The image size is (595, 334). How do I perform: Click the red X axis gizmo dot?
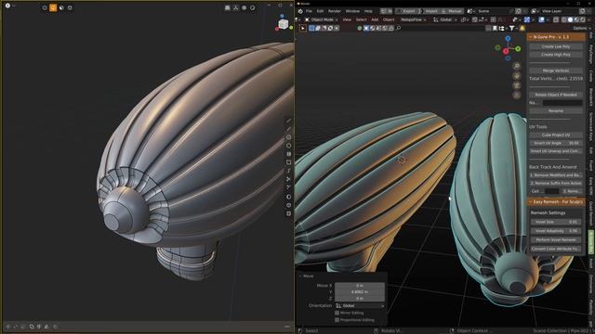506,51
